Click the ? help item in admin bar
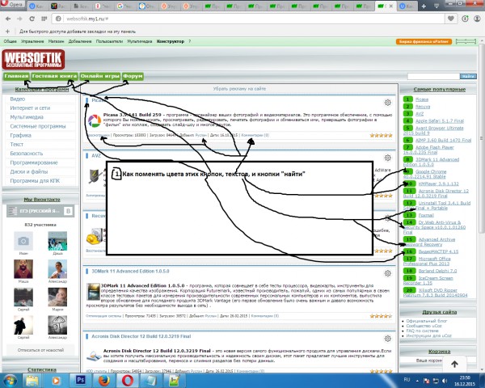The width and height of the screenshot is (485, 388). coord(190,41)
